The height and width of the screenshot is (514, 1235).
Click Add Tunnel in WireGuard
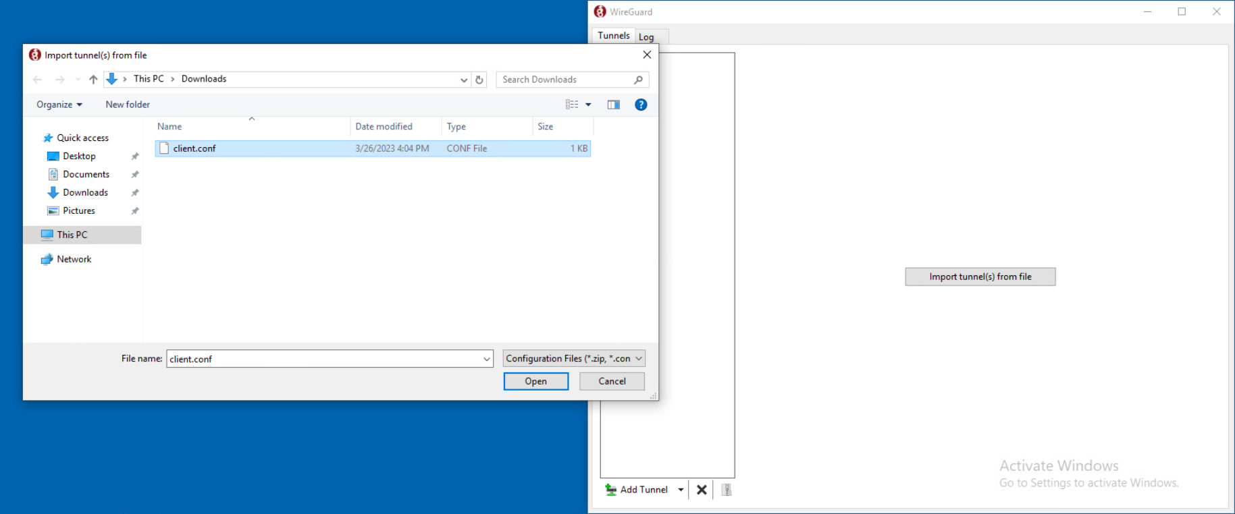pos(637,490)
